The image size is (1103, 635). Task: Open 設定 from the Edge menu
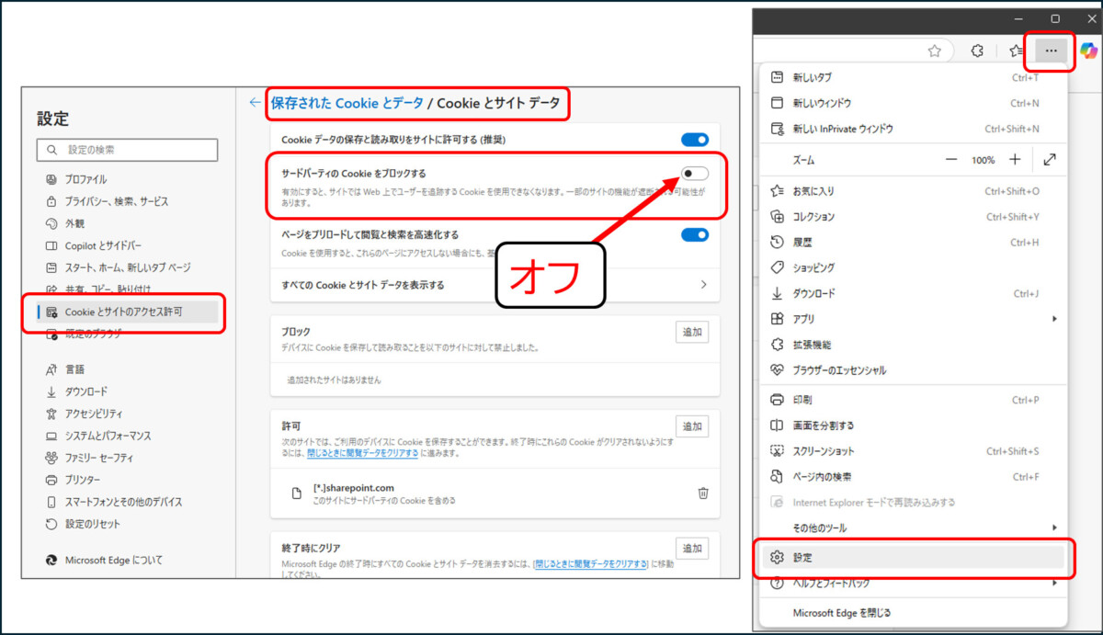pos(914,557)
